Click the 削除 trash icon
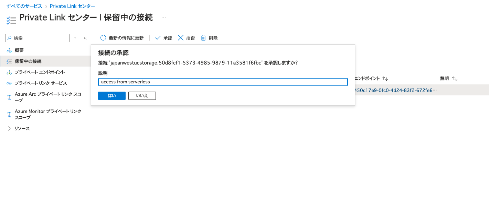Image resolution: width=489 pixels, height=210 pixels. coord(203,38)
